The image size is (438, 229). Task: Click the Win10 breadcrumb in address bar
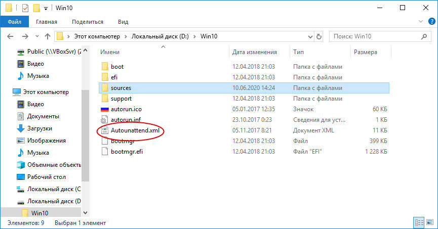coord(209,36)
